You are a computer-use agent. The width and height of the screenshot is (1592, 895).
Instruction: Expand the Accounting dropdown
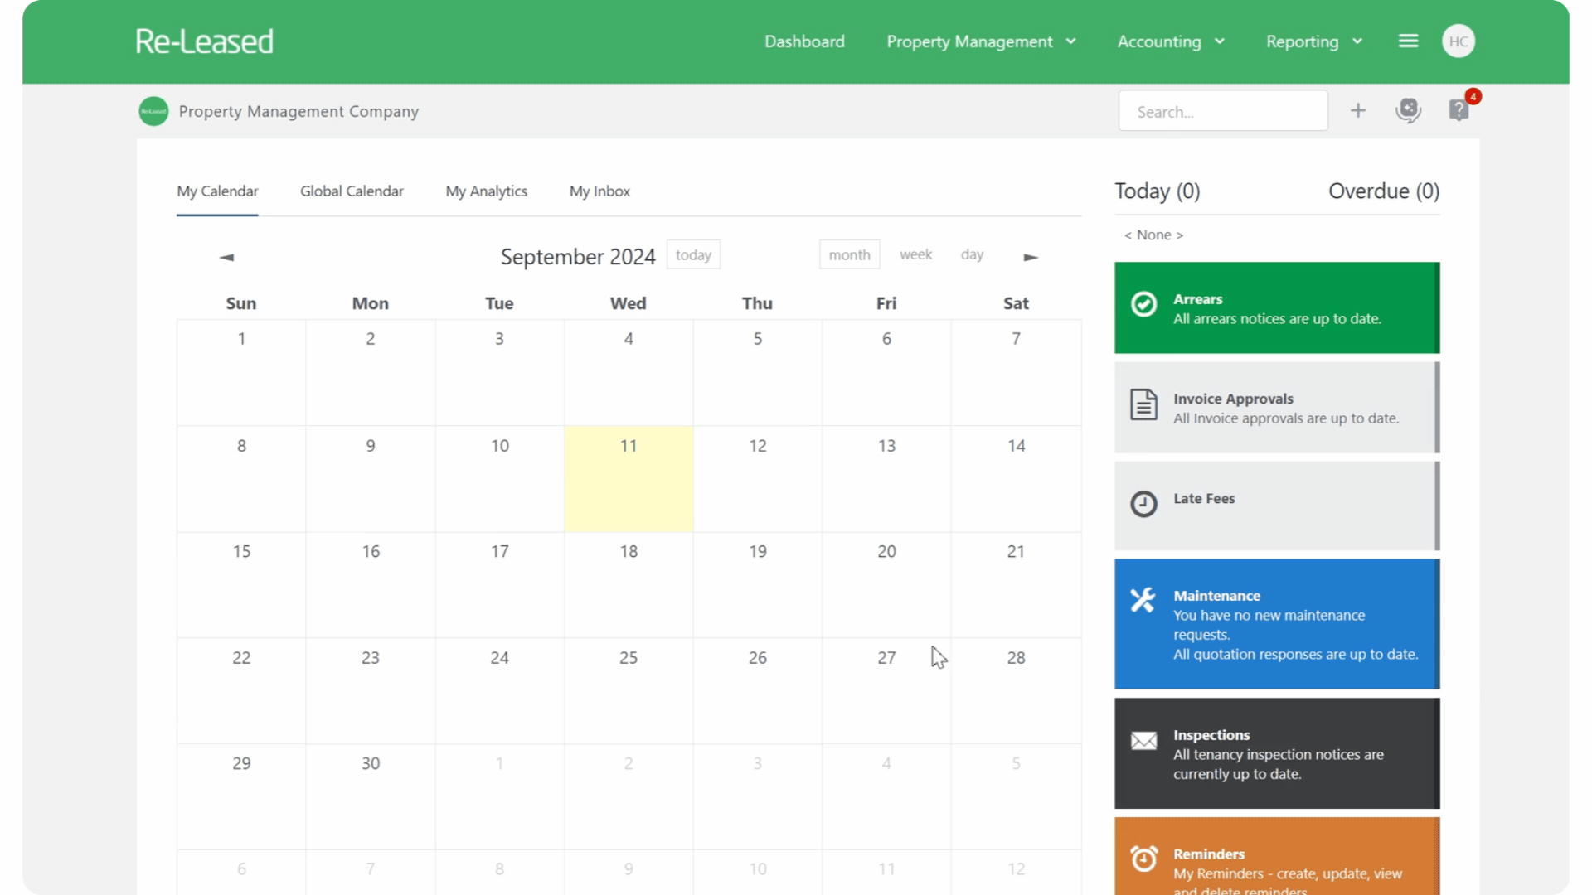tap(1171, 41)
